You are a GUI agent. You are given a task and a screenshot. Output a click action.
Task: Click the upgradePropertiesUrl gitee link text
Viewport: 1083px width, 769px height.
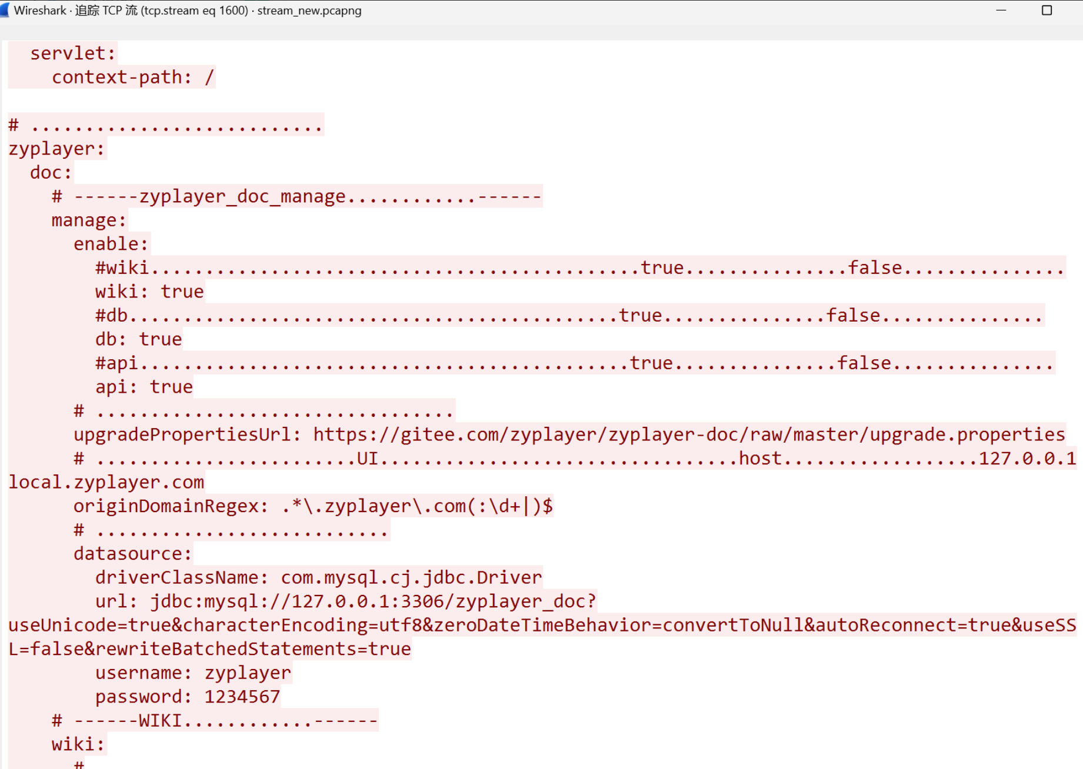coord(689,434)
